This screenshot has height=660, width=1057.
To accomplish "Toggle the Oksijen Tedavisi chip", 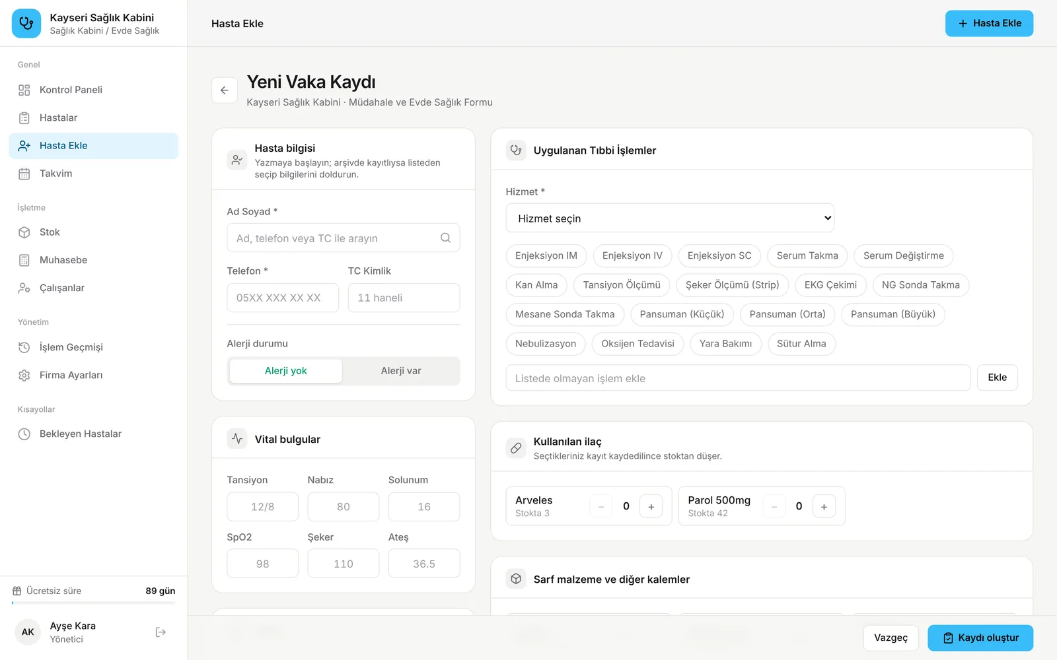I will point(638,344).
